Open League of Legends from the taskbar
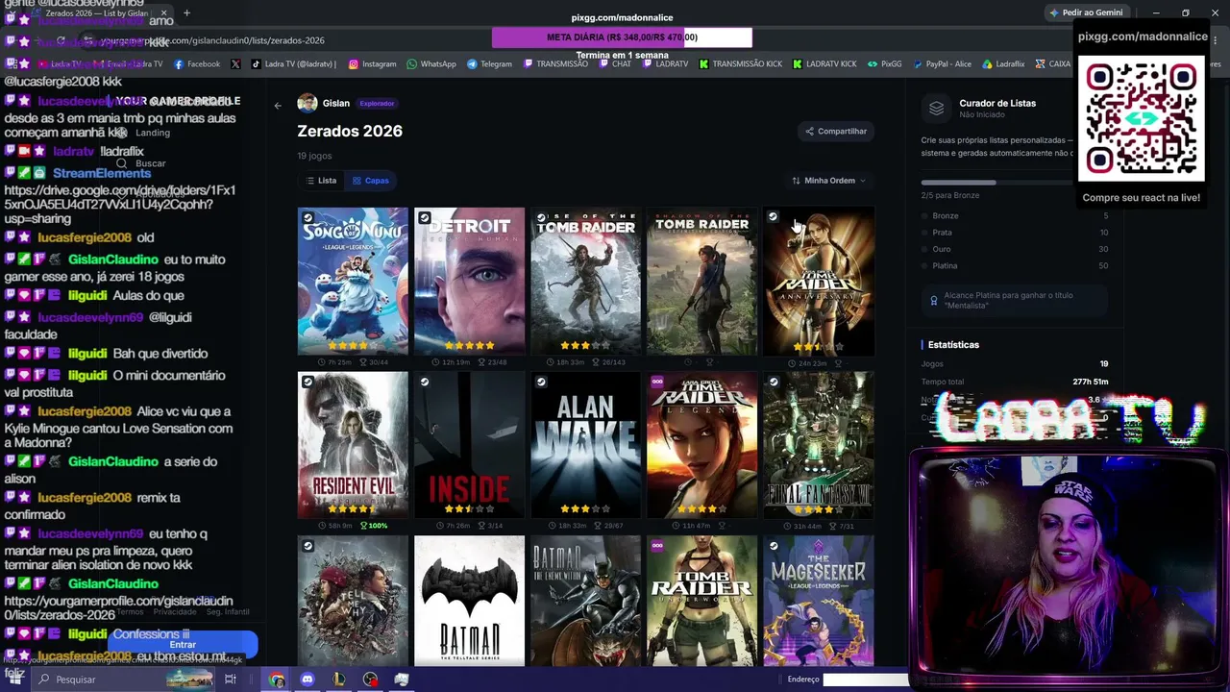This screenshot has width=1230, height=692. tap(338, 680)
